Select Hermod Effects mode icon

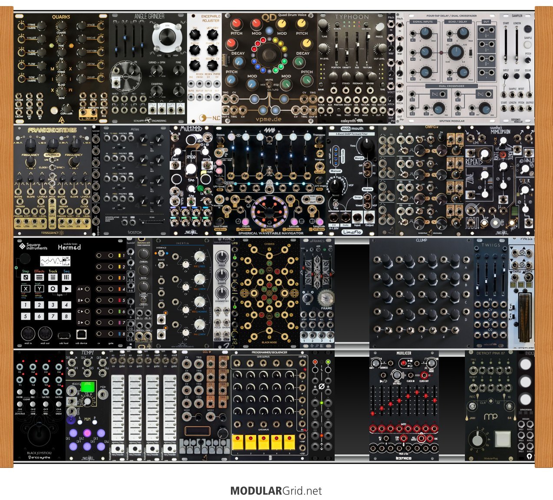click(39, 277)
